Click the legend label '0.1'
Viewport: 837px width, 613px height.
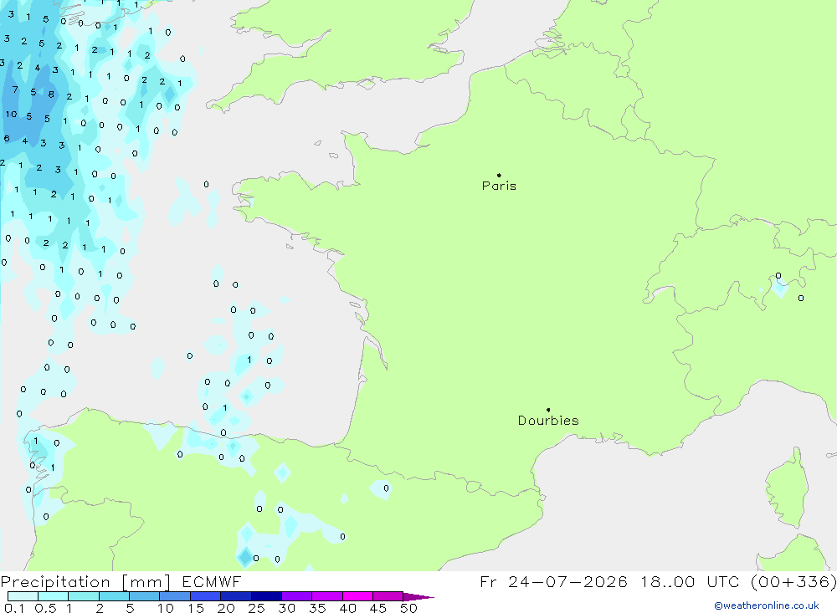[x=14, y=608]
